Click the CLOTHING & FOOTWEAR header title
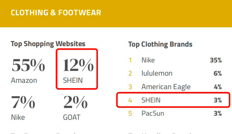The height and width of the screenshot is (134, 232). click(x=56, y=13)
